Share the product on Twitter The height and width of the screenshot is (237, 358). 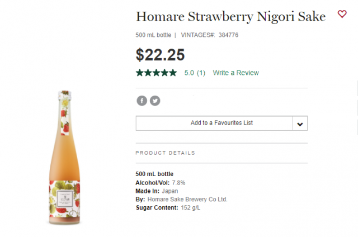coord(155,101)
